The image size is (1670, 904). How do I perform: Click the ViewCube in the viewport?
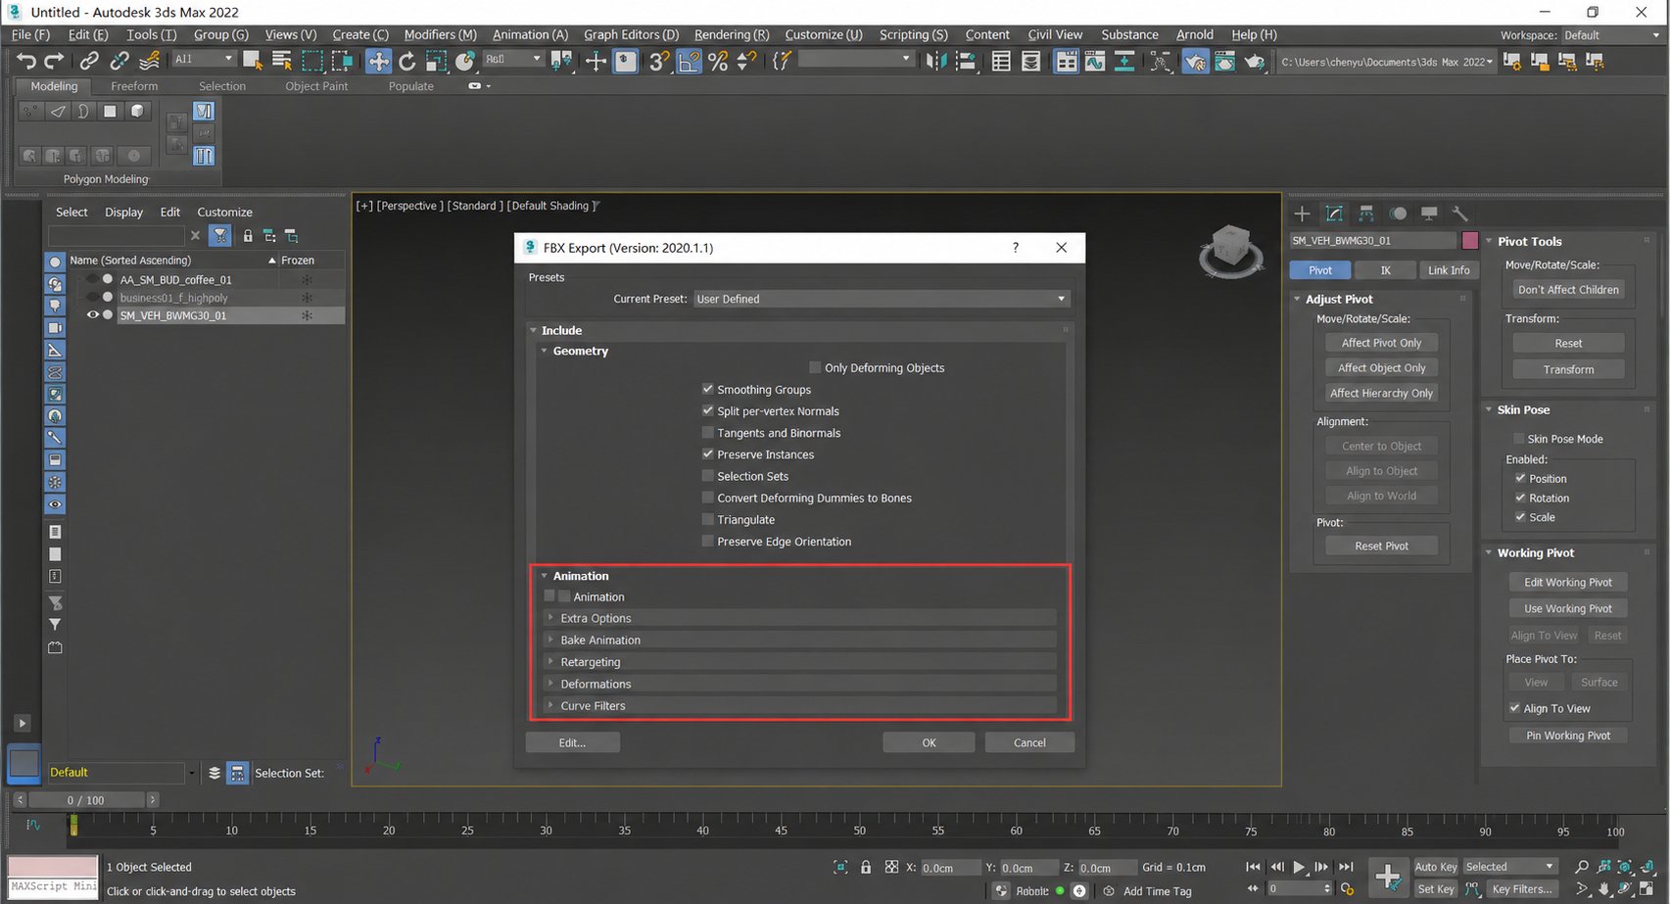coord(1230,250)
